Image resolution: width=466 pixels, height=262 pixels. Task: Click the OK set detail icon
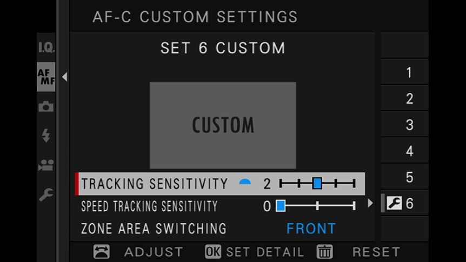pyautogui.click(x=213, y=252)
